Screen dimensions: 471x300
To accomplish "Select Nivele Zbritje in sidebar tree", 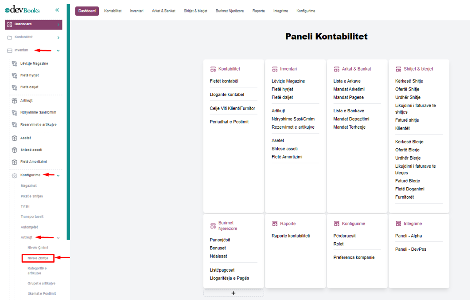I will [38, 258].
